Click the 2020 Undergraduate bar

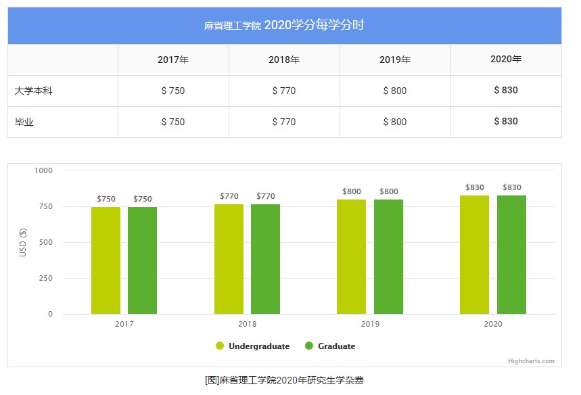(474, 255)
